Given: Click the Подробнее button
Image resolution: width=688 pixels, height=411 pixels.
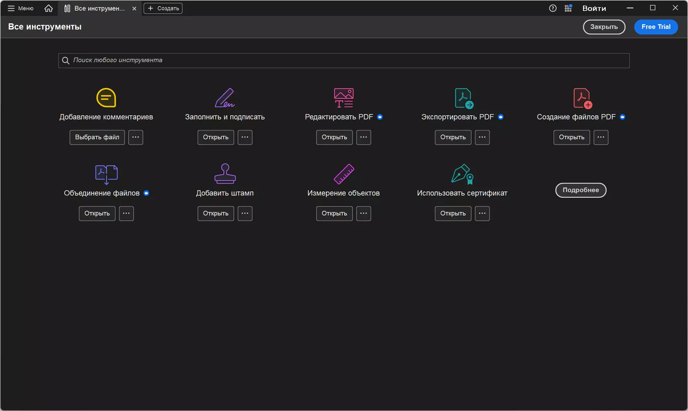Looking at the screenshot, I should [581, 190].
